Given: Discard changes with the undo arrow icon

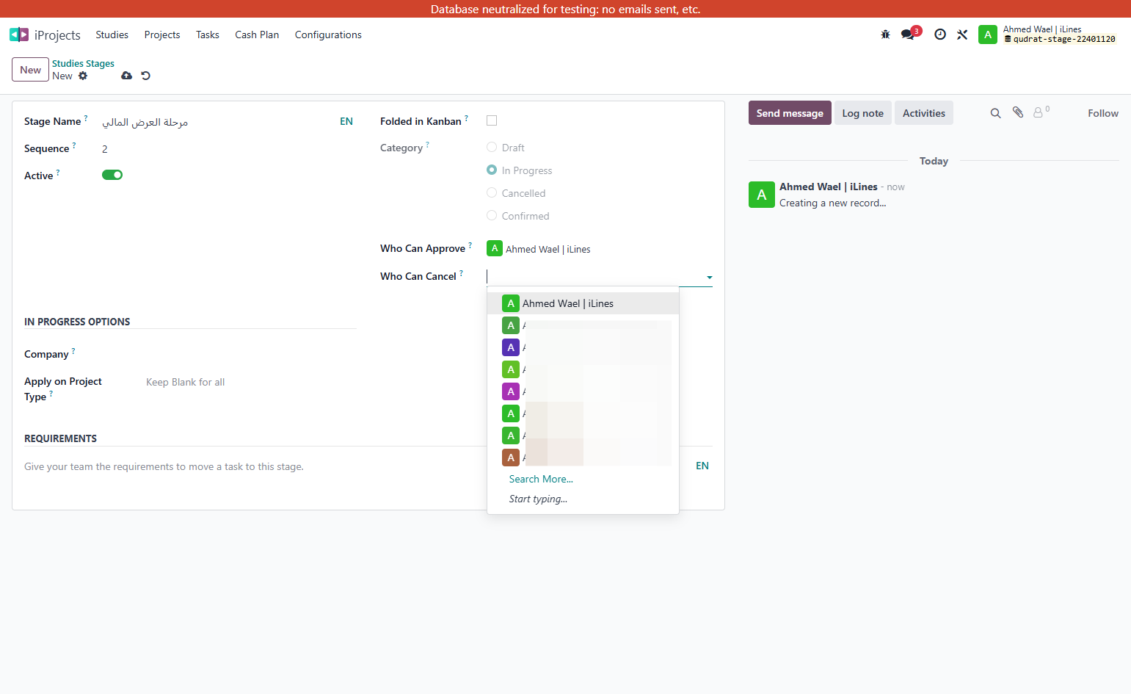Looking at the screenshot, I should coord(146,76).
